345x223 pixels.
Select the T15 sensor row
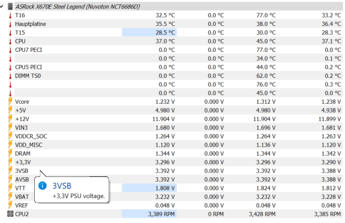pyautogui.click(x=175, y=33)
